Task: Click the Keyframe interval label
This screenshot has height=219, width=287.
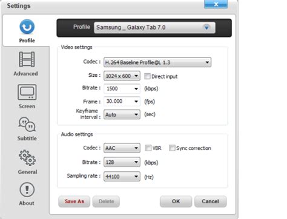Action: click(88, 114)
